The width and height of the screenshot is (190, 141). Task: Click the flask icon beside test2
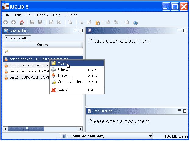(x=6, y=77)
